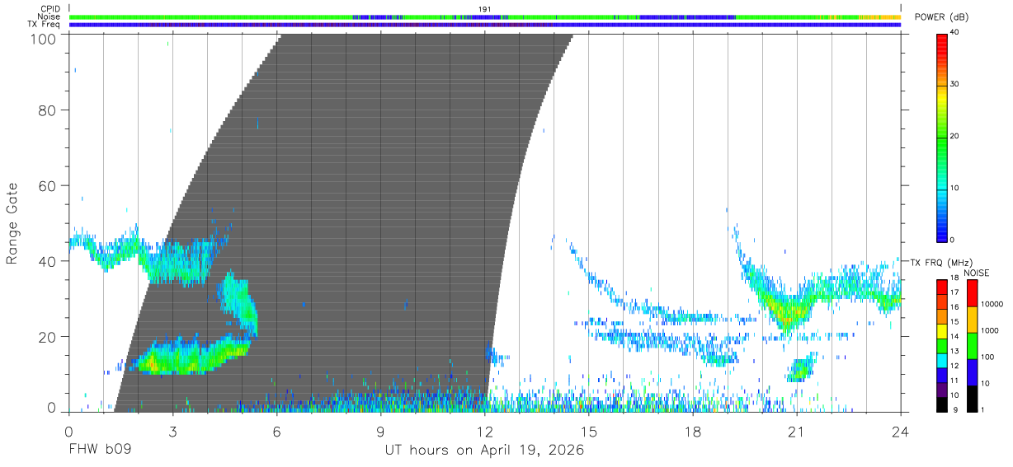The height and width of the screenshot is (467, 1013).
Task: Click the 100 noise scale label
Action: pos(987,357)
